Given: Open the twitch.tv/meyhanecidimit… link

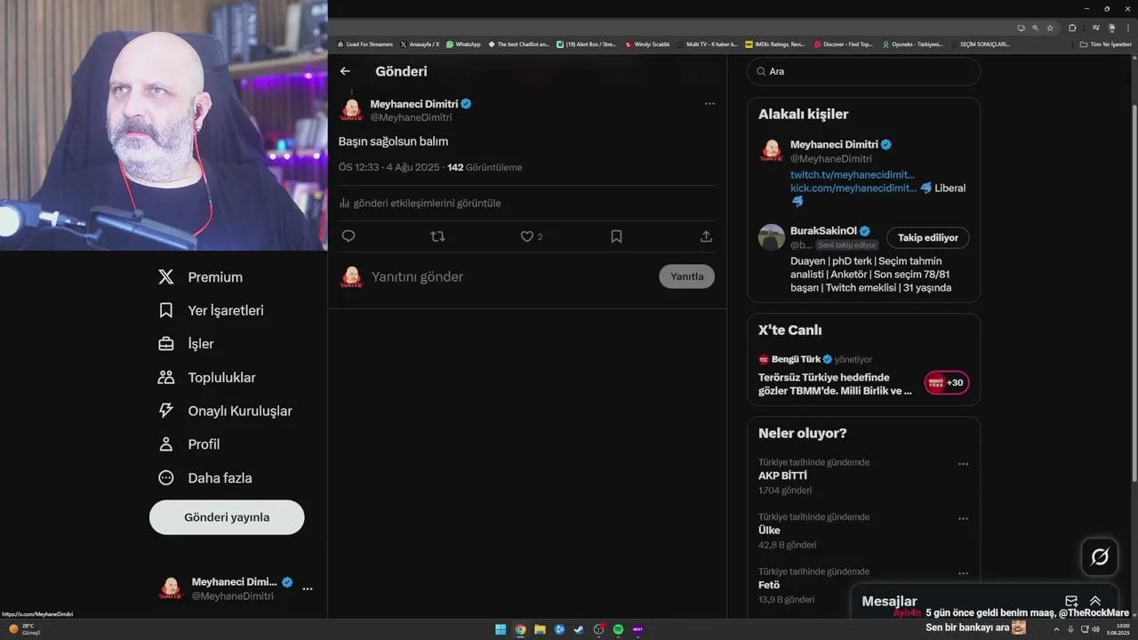Looking at the screenshot, I should (x=853, y=174).
